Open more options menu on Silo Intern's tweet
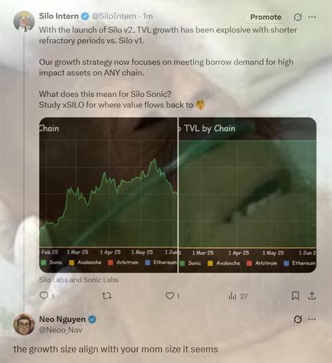The image size is (332, 363). [x=312, y=17]
